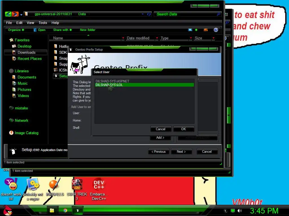Click the Gentoo Setup taskbar icon
Viewport: 289px width, 216px height.
click(x=78, y=210)
